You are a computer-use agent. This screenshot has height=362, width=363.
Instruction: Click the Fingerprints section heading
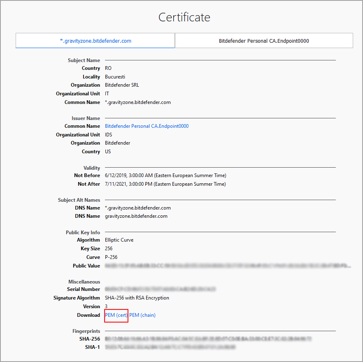(86, 331)
